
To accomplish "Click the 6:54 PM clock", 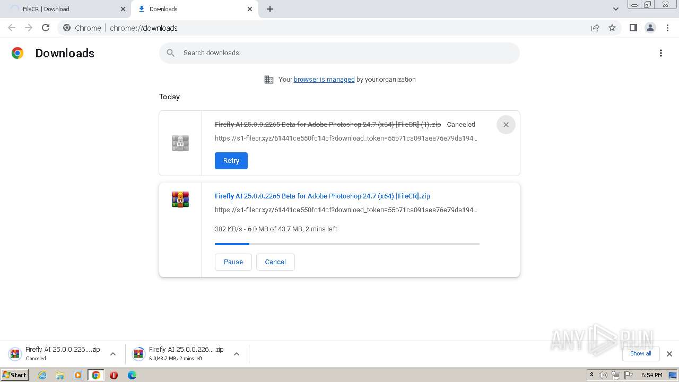I will [652, 375].
